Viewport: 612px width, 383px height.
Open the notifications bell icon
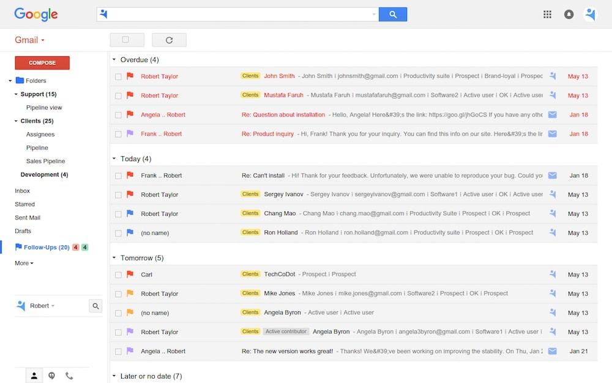(568, 13)
